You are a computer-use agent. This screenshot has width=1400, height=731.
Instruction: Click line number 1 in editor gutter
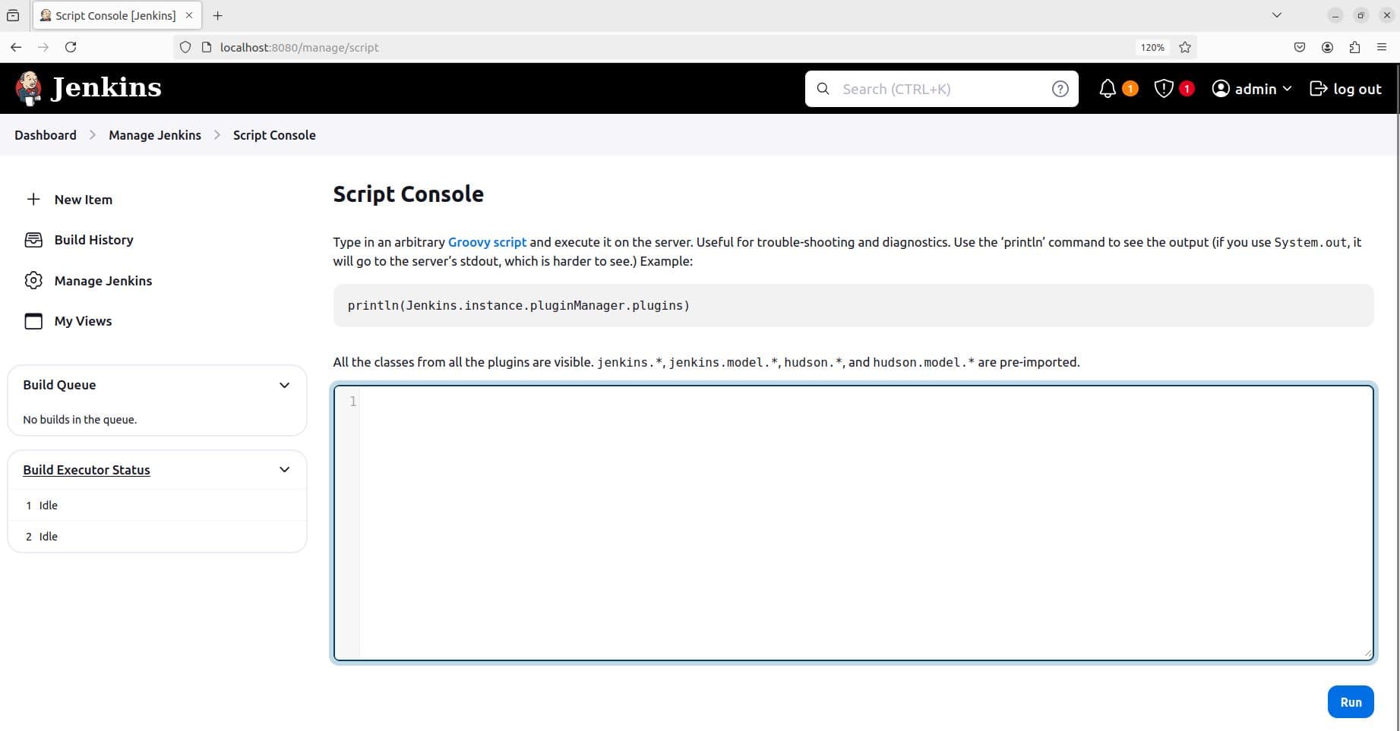tap(352, 402)
